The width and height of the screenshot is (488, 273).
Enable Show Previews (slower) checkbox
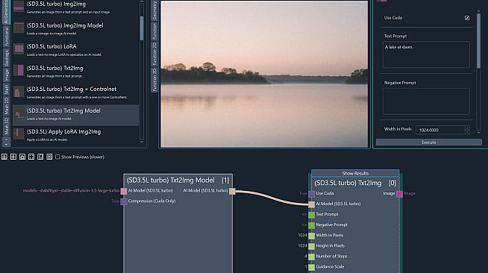[x=57, y=157]
